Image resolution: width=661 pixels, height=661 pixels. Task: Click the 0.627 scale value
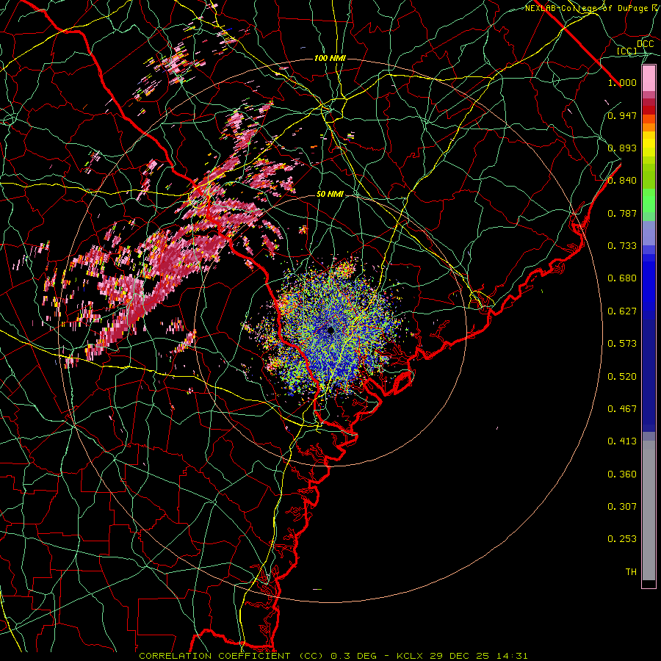[x=622, y=311]
